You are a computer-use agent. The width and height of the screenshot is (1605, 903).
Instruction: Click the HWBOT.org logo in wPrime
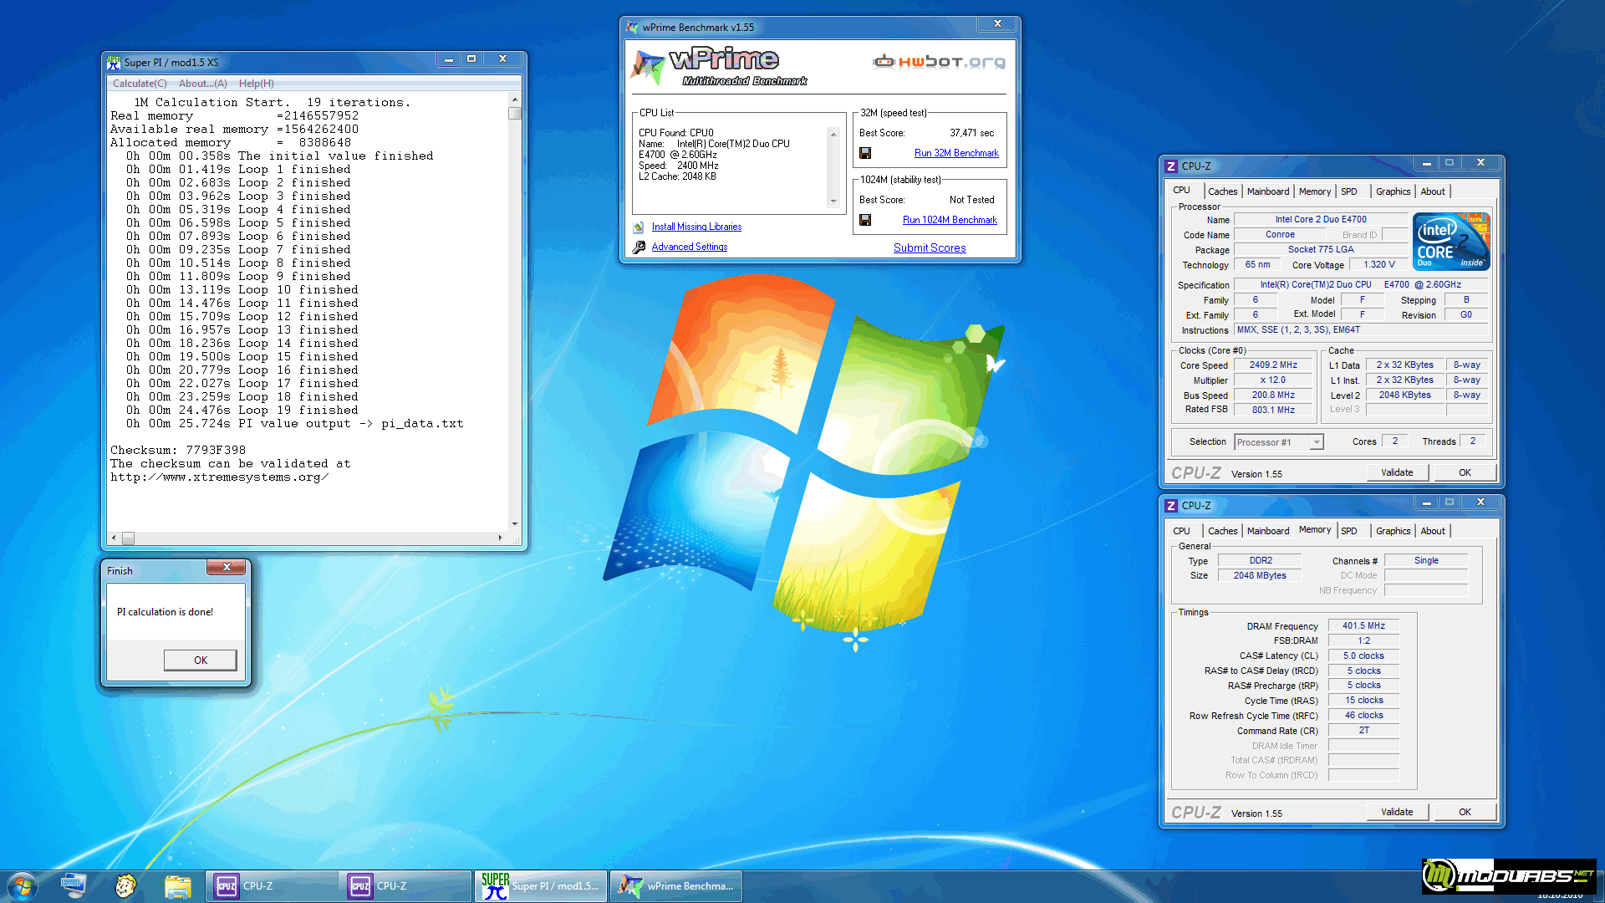tap(939, 61)
